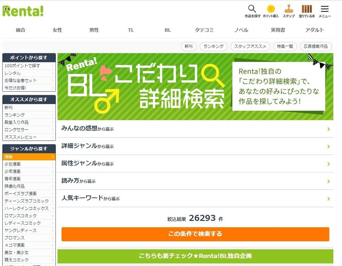Select 少年漫画 genre
Viewport: 342px width, 266px height.
pyautogui.click(x=29, y=172)
